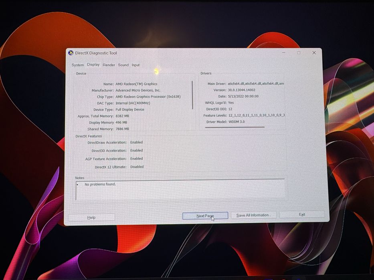Click the 'DirectX Features' group label
The image size is (374, 280).
tap(89, 136)
